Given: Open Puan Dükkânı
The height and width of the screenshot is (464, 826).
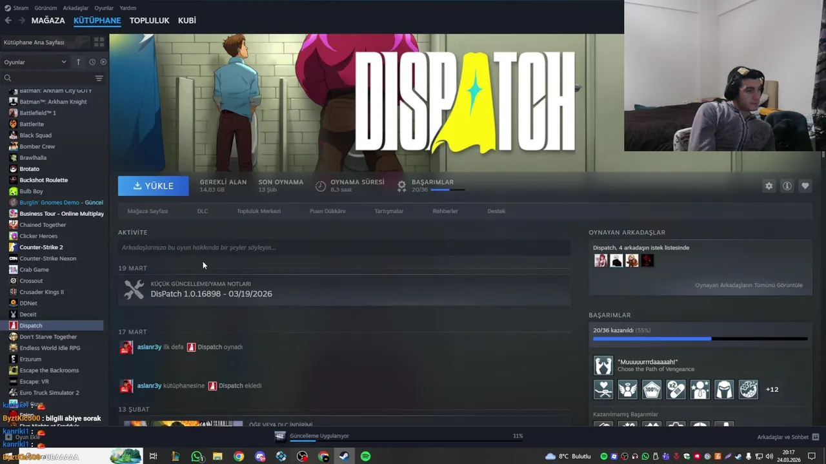Looking at the screenshot, I should 327,211.
